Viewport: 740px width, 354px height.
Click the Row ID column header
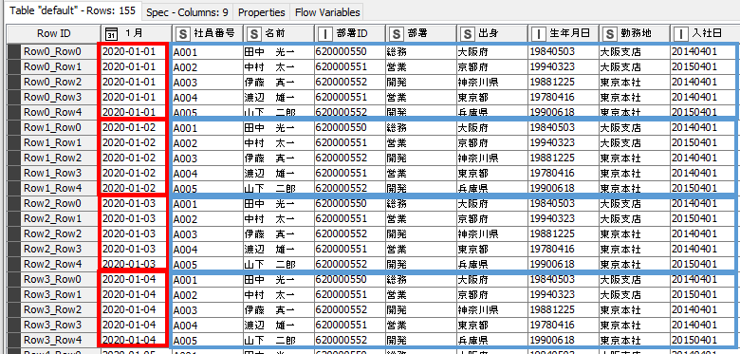[x=54, y=33]
